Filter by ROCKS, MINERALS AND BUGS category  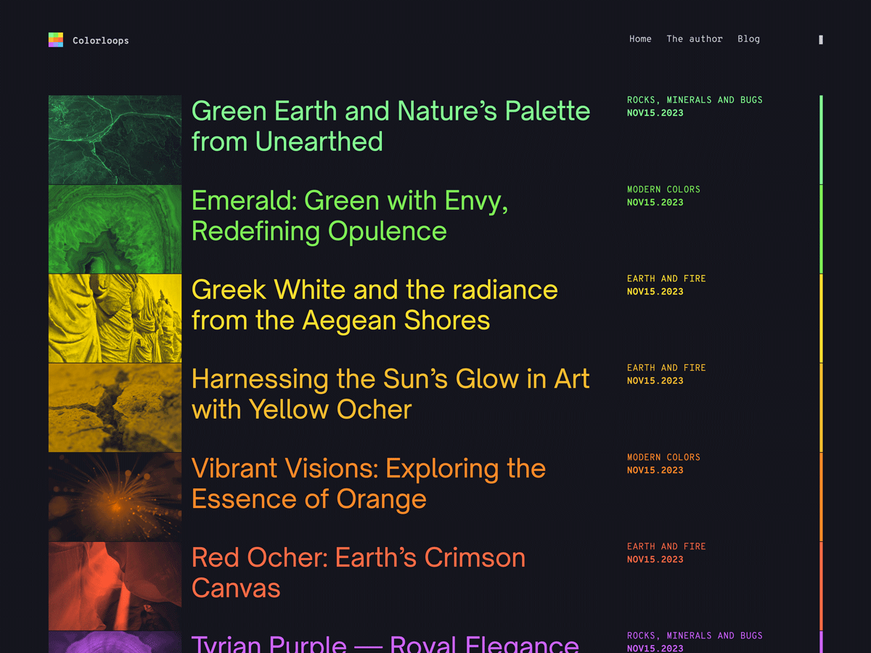pos(695,99)
